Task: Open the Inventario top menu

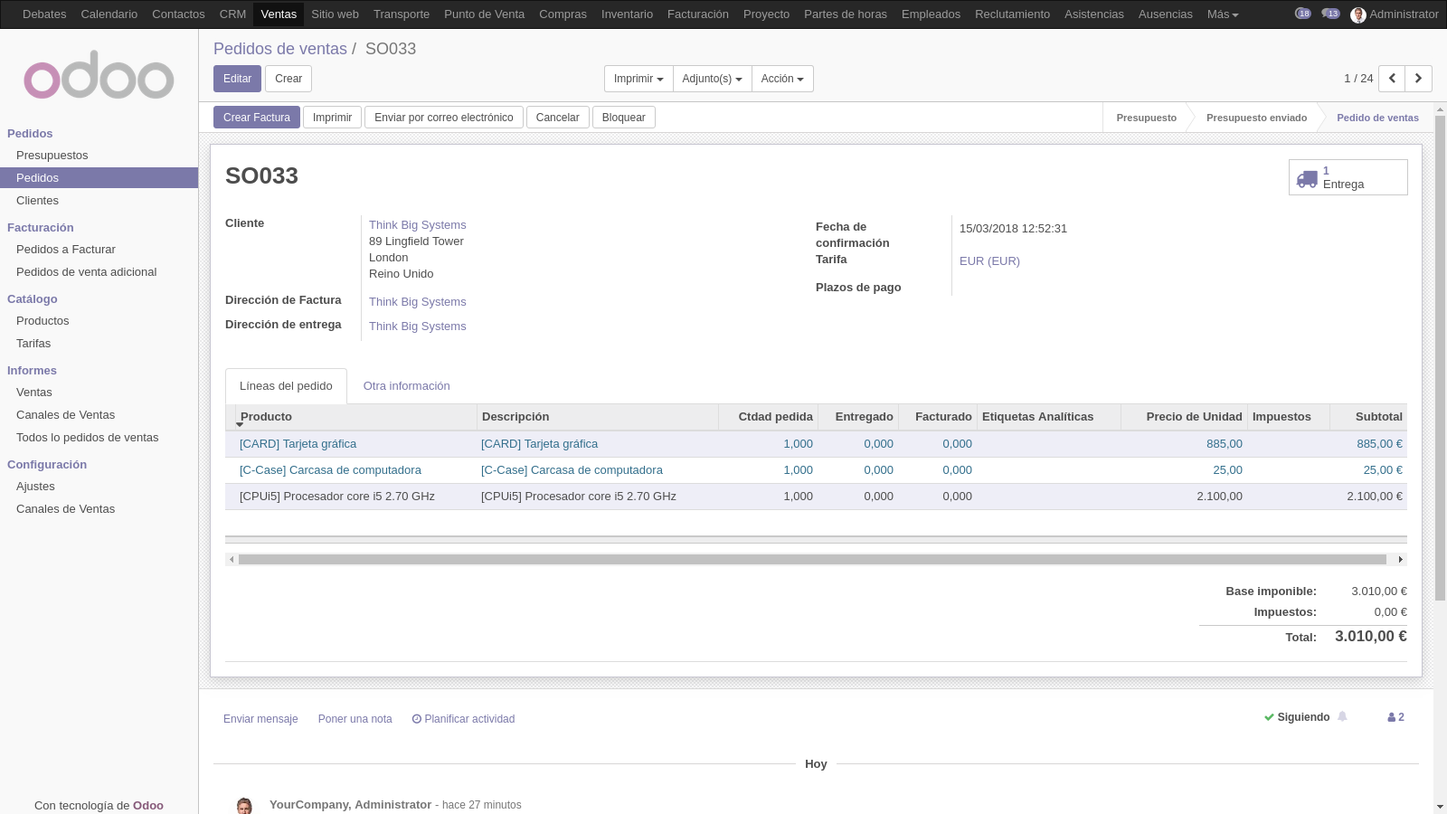Action: [x=627, y=14]
